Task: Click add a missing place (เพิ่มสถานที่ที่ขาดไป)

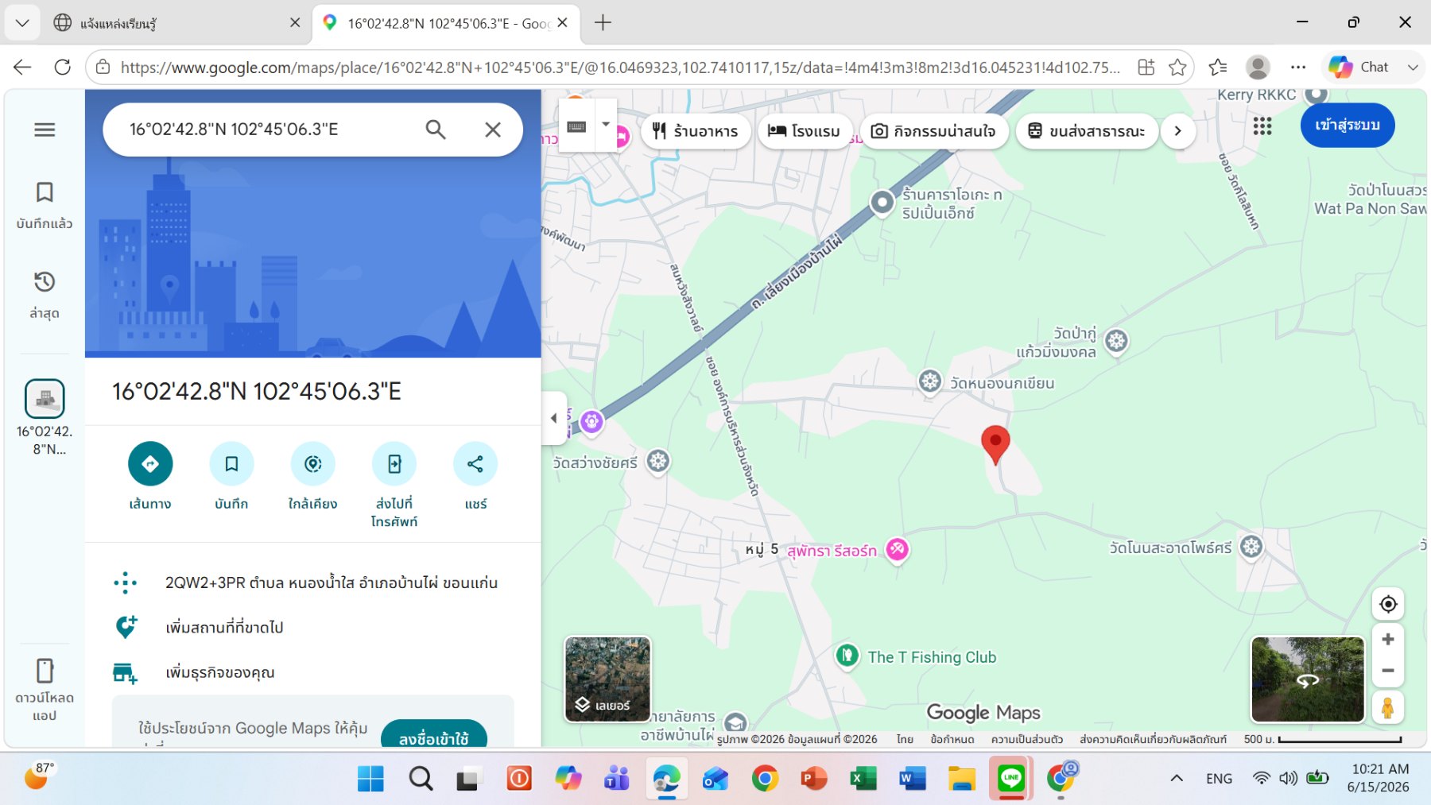Action: 313,627
